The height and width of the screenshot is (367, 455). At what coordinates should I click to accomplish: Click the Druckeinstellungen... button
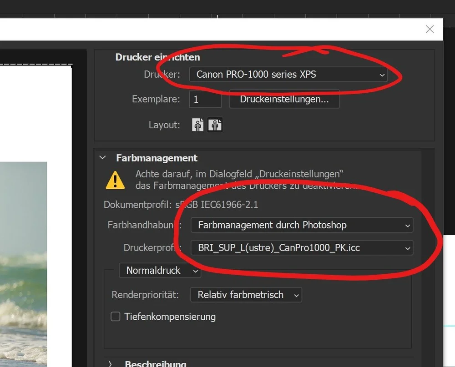284,99
